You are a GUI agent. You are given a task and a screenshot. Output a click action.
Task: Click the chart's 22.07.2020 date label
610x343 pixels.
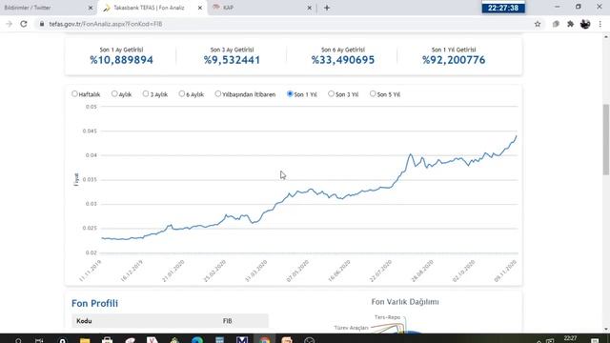(x=380, y=271)
